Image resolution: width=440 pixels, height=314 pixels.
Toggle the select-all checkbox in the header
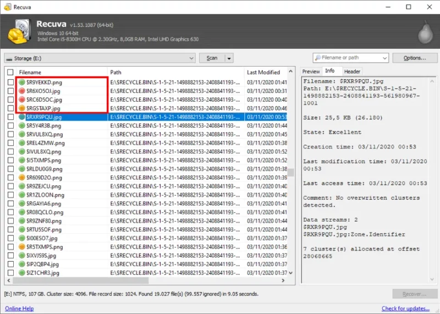pos(10,73)
